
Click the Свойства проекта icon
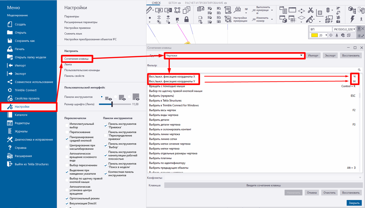10,98
